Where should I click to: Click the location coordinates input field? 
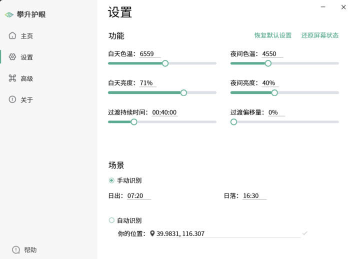click(228, 234)
